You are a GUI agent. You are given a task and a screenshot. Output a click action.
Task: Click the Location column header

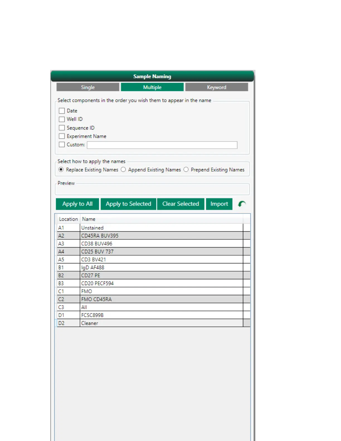point(69,219)
